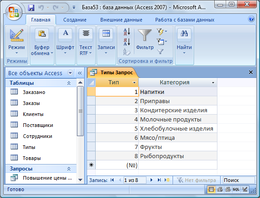Switch to Работа с базами данных tab
Viewport: 260px width, 198px height.
click(185, 20)
